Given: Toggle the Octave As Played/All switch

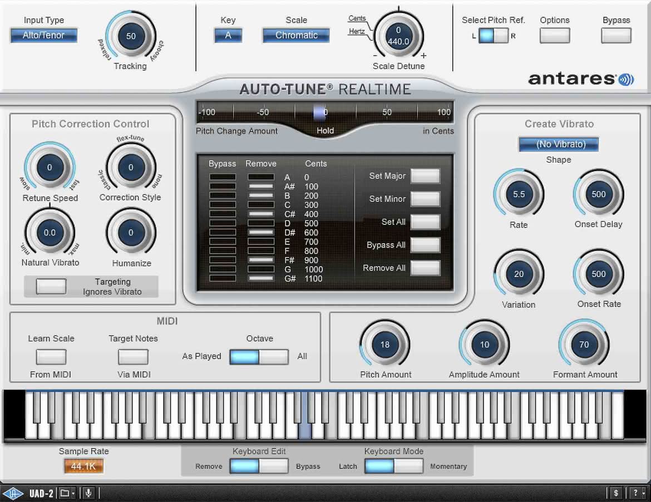Looking at the screenshot, I should pos(259,357).
